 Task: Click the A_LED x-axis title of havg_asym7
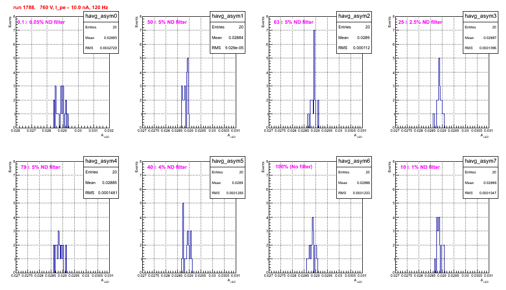pyautogui.click(x=485, y=281)
